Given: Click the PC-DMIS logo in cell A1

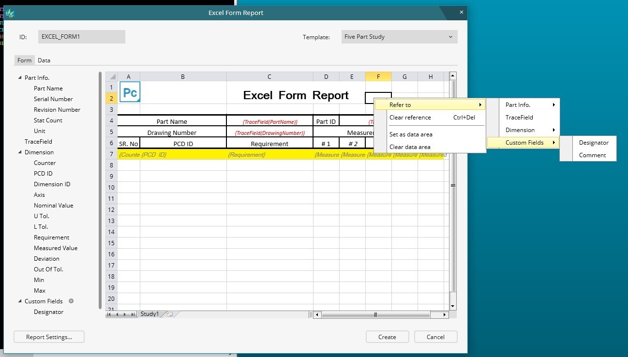Looking at the screenshot, I should click(130, 92).
